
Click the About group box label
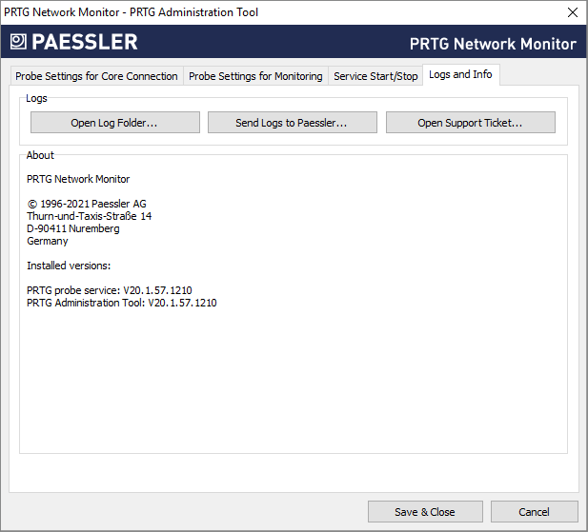[x=40, y=155]
